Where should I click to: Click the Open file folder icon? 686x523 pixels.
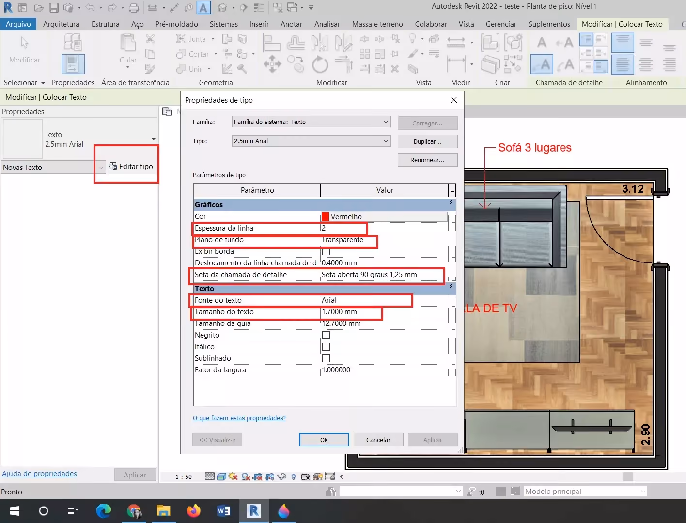(39, 8)
